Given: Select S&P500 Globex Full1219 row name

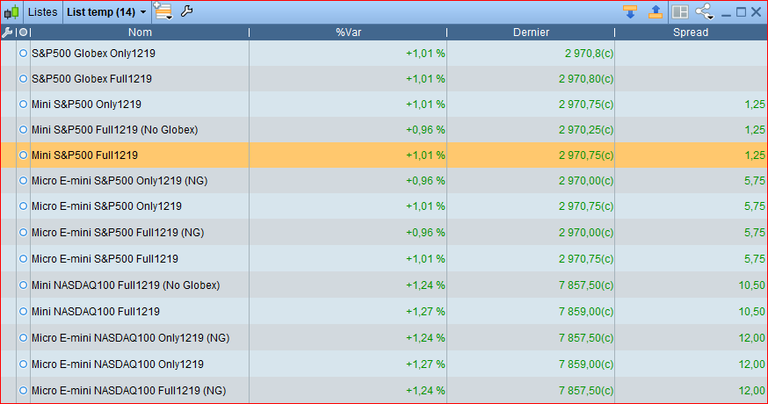Looking at the screenshot, I should (91, 79).
